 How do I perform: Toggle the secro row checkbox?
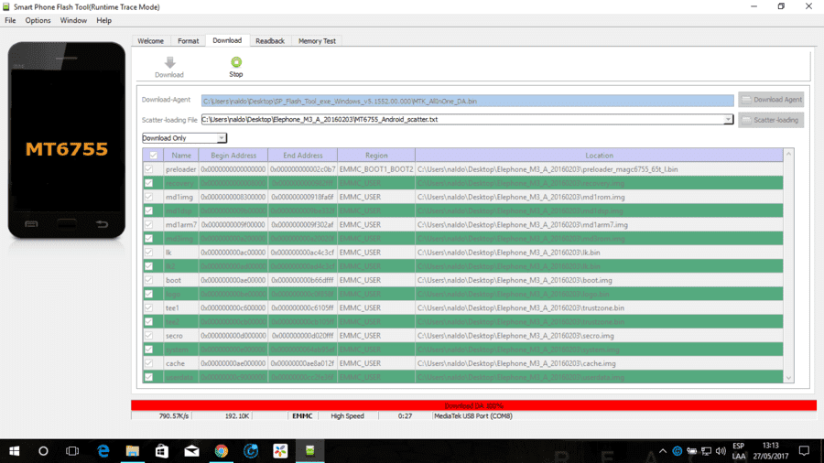click(148, 336)
